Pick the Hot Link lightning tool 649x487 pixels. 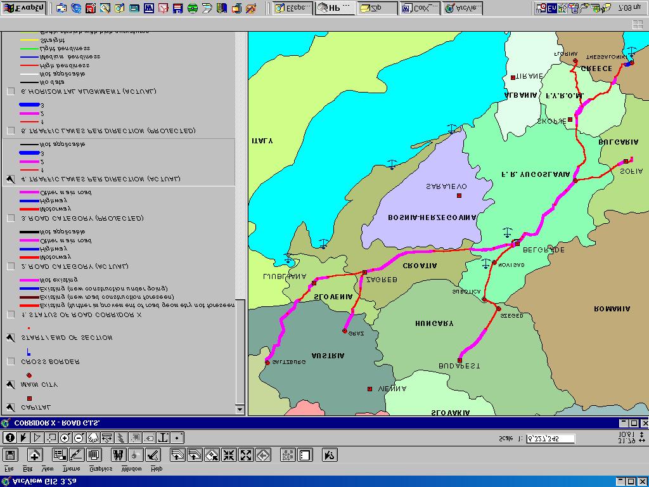(x=121, y=438)
